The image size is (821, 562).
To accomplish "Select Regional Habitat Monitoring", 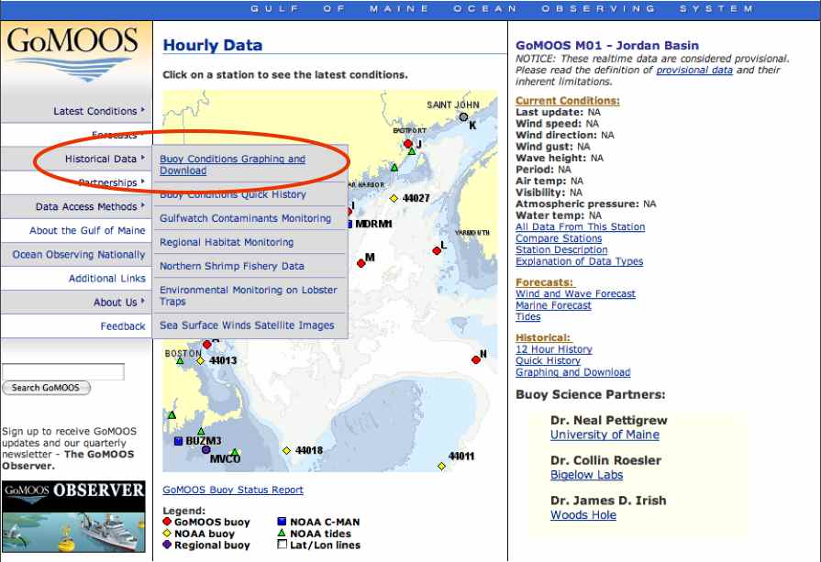I will pyautogui.click(x=227, y=242).
